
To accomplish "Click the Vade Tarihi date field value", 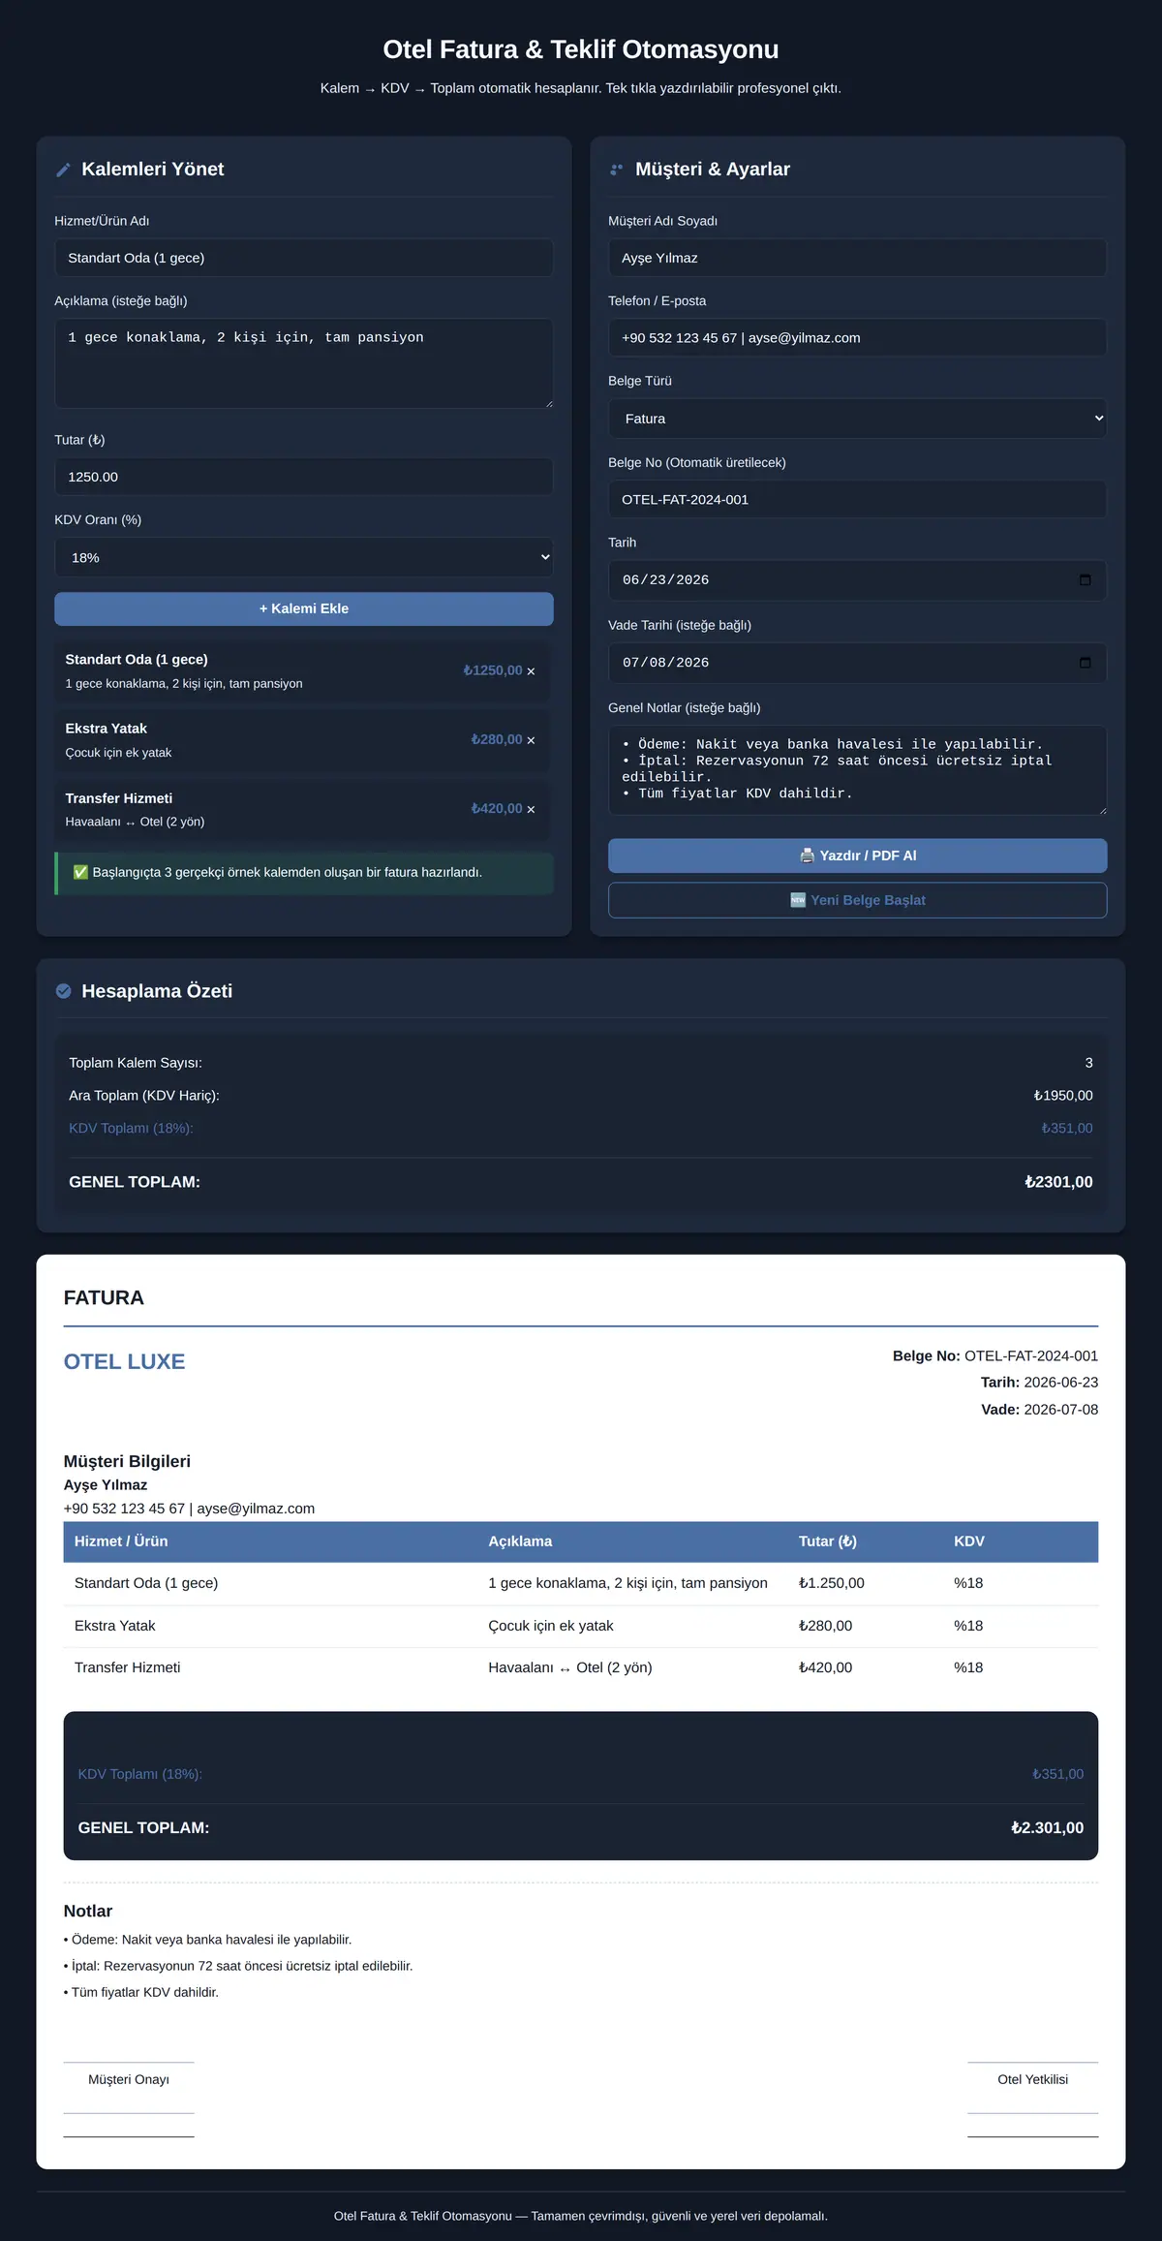I will pos(666,663).
